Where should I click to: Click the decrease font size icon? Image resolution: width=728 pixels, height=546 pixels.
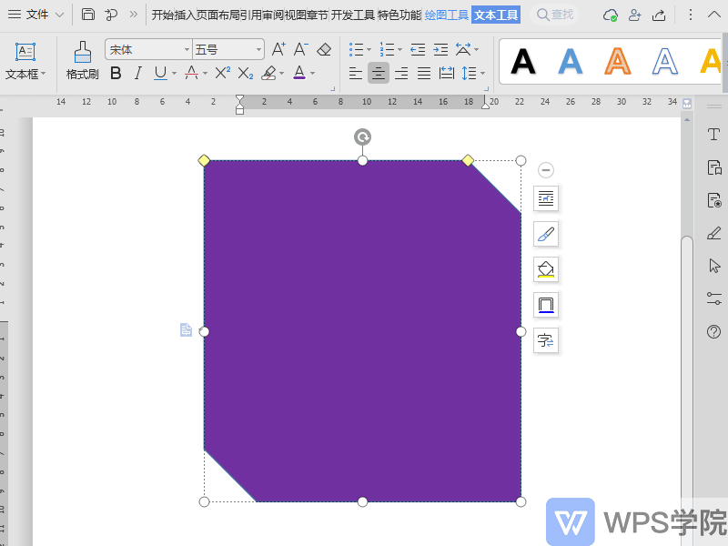click(301, 49)
